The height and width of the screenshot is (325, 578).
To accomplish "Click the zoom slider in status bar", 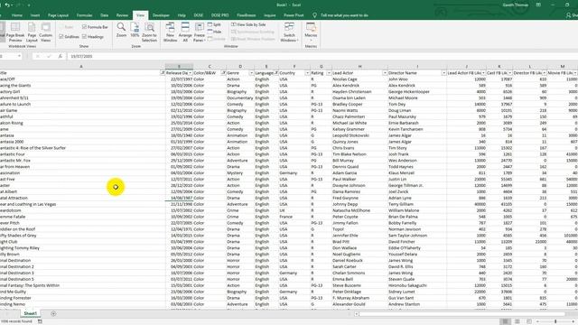I will pyautogui.click(x=555, y=321).
